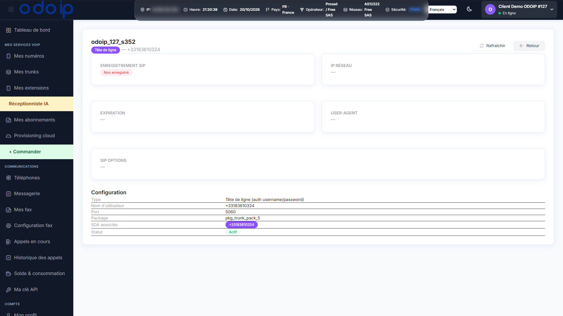Click the Mes abonnements icon
This screenshot has height=316, width=563.
coord(9,120)
